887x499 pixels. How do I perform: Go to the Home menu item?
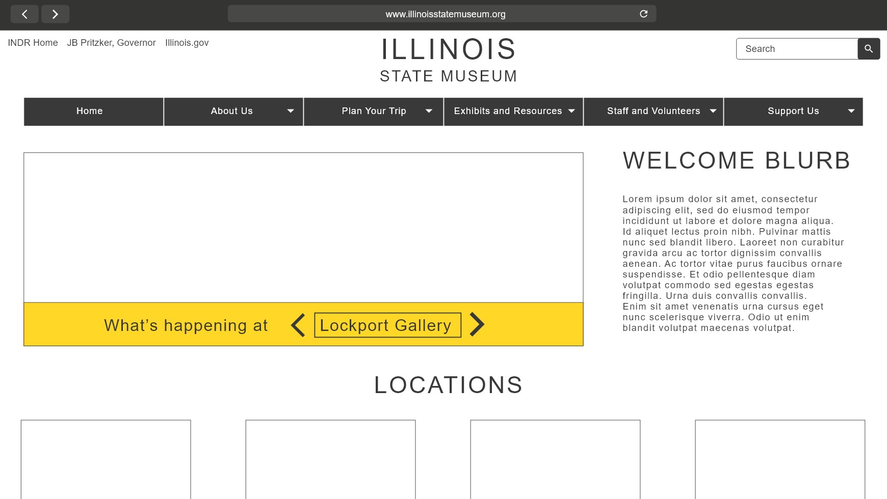pyautogui.click(x=90, y=111)
